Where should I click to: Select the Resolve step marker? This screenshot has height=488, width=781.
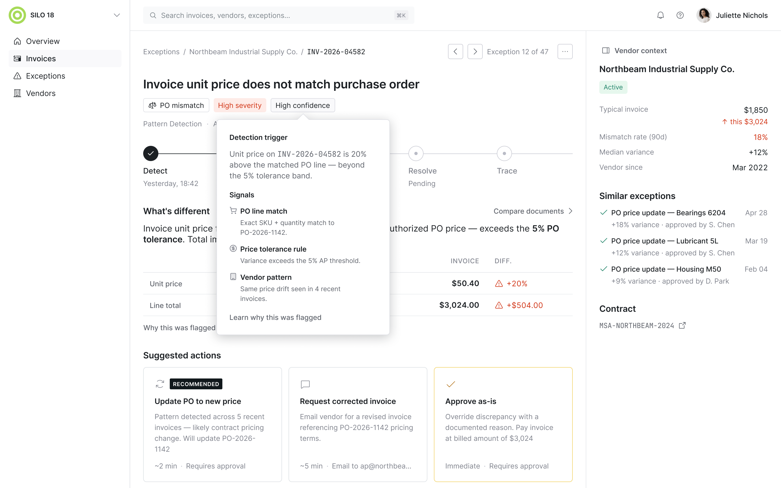(x=416, y=154)
